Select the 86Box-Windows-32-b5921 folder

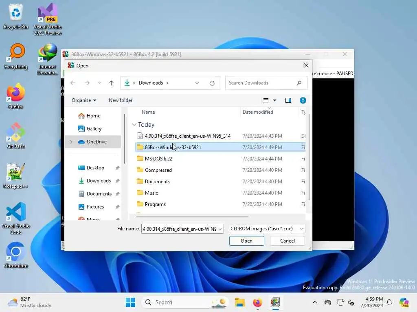(220, 147)
